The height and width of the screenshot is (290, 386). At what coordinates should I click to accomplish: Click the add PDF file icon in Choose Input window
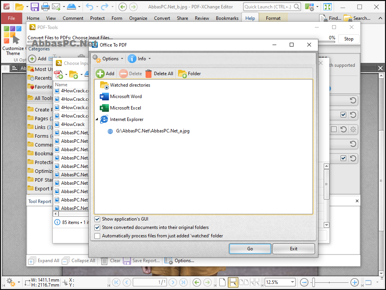click(x=58, y=74)
